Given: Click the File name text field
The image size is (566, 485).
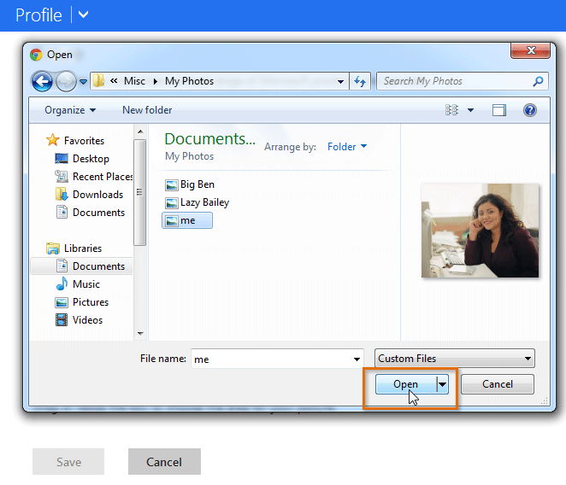Looking at the screenshot, I should (271, 359).
